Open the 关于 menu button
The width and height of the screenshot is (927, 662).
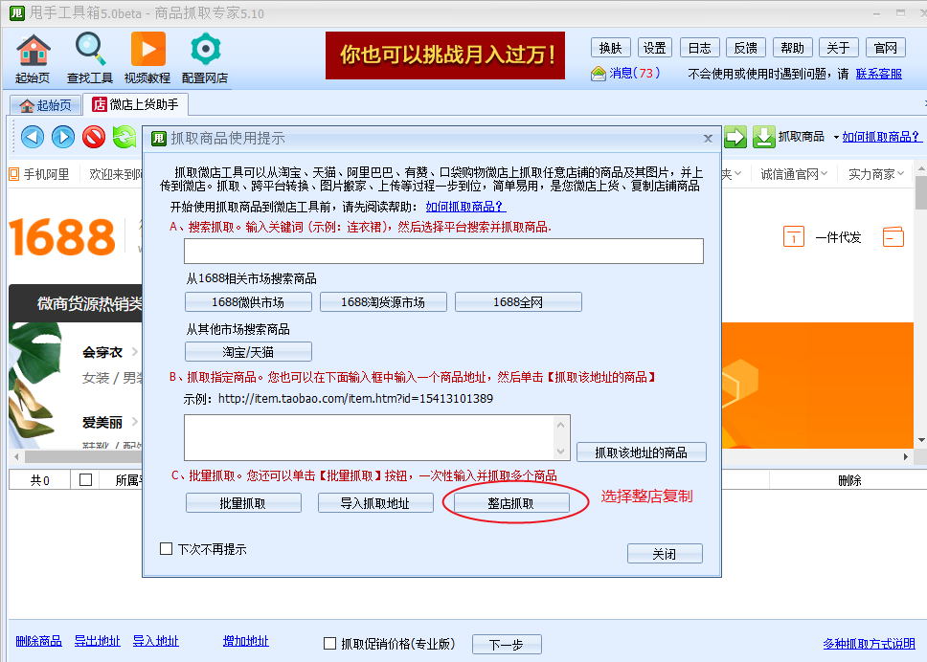point(838,48)
